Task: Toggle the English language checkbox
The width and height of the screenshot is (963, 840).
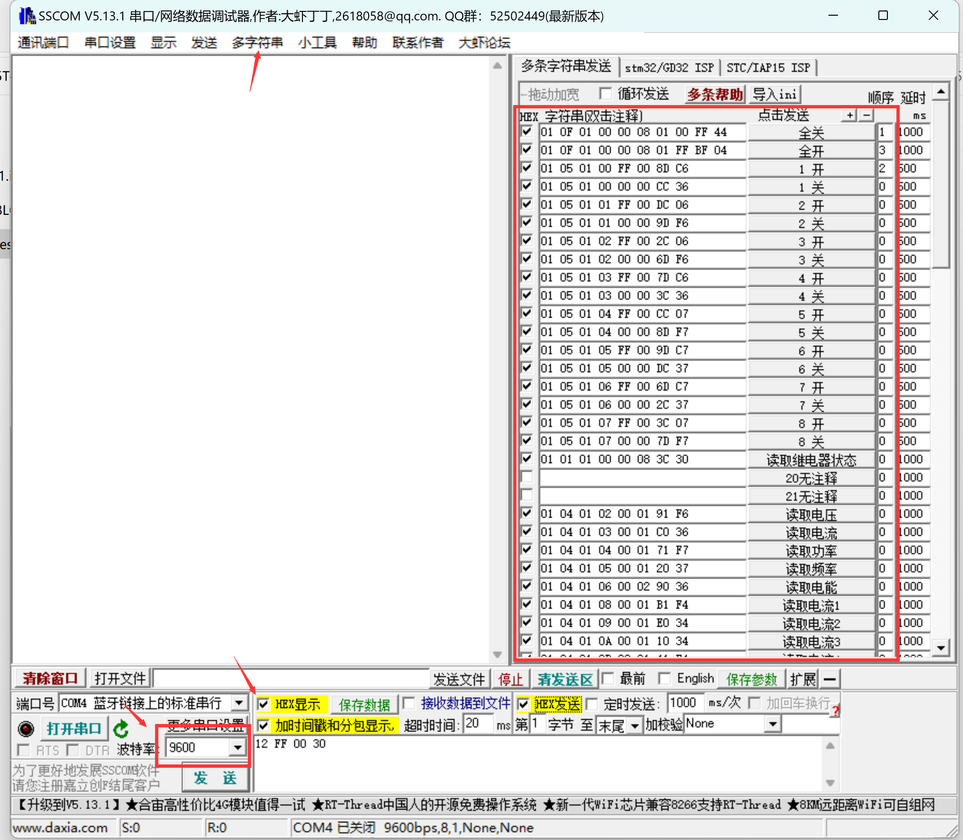Action: point(665,678)
